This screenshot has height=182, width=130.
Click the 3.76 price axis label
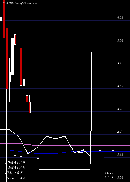click(x=120, y=109)
